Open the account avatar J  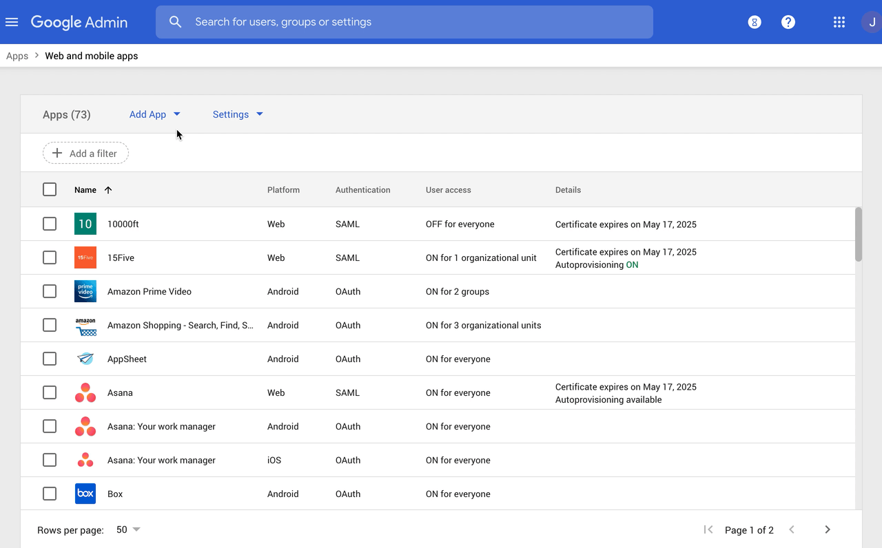pyautogui.click(x=872, y=22)
